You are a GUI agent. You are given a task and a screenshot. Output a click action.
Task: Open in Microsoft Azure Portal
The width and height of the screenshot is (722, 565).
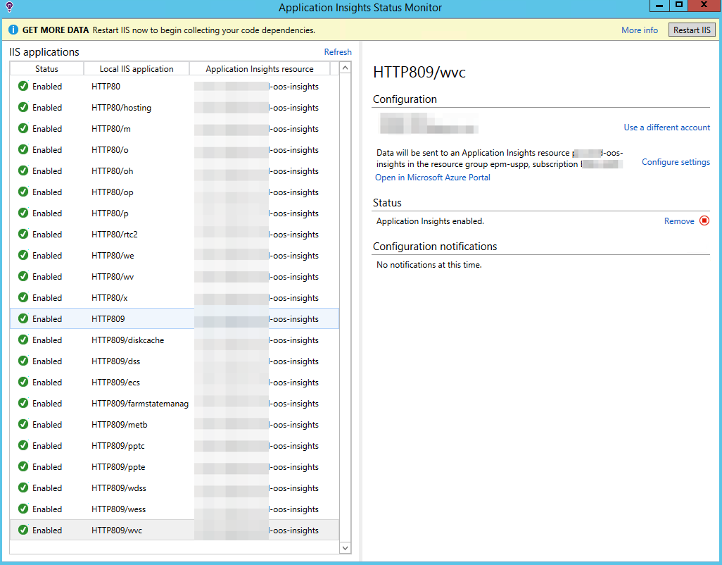click(x=433, y=178)
